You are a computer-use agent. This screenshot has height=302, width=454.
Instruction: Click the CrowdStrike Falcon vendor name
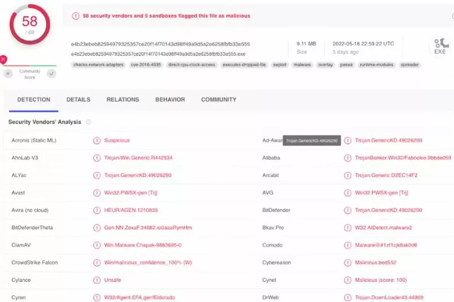(34, 262)
